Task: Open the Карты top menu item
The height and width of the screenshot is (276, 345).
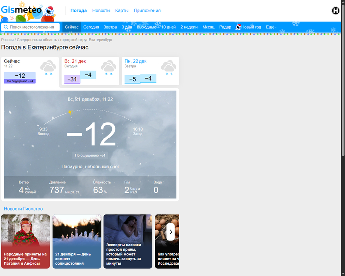Action: [122, 10]
